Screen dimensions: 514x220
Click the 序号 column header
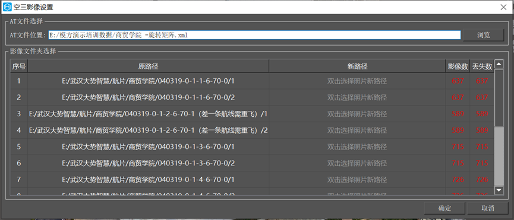(18, 66)
